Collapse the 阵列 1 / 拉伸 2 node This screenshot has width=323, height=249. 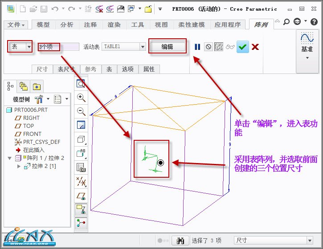tap(9, 158)
